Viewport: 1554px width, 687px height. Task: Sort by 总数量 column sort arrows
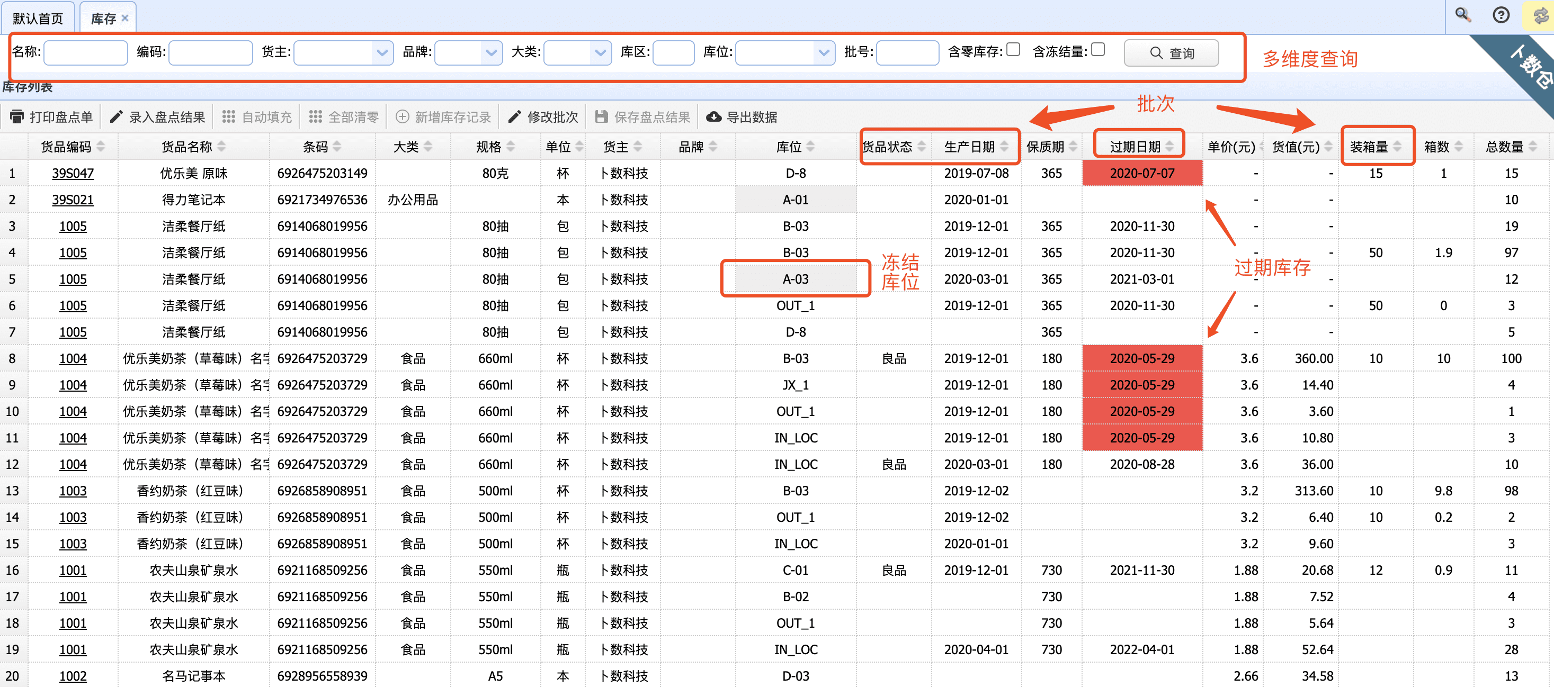(1533, 147)
